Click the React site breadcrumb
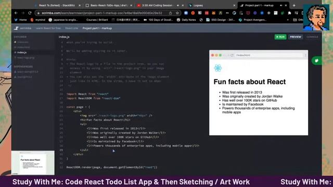This screenshot has height=187, width=333. 72,28
